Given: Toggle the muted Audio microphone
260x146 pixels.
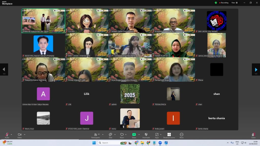Looking at the screenshot, I should (x=7, y=135).
